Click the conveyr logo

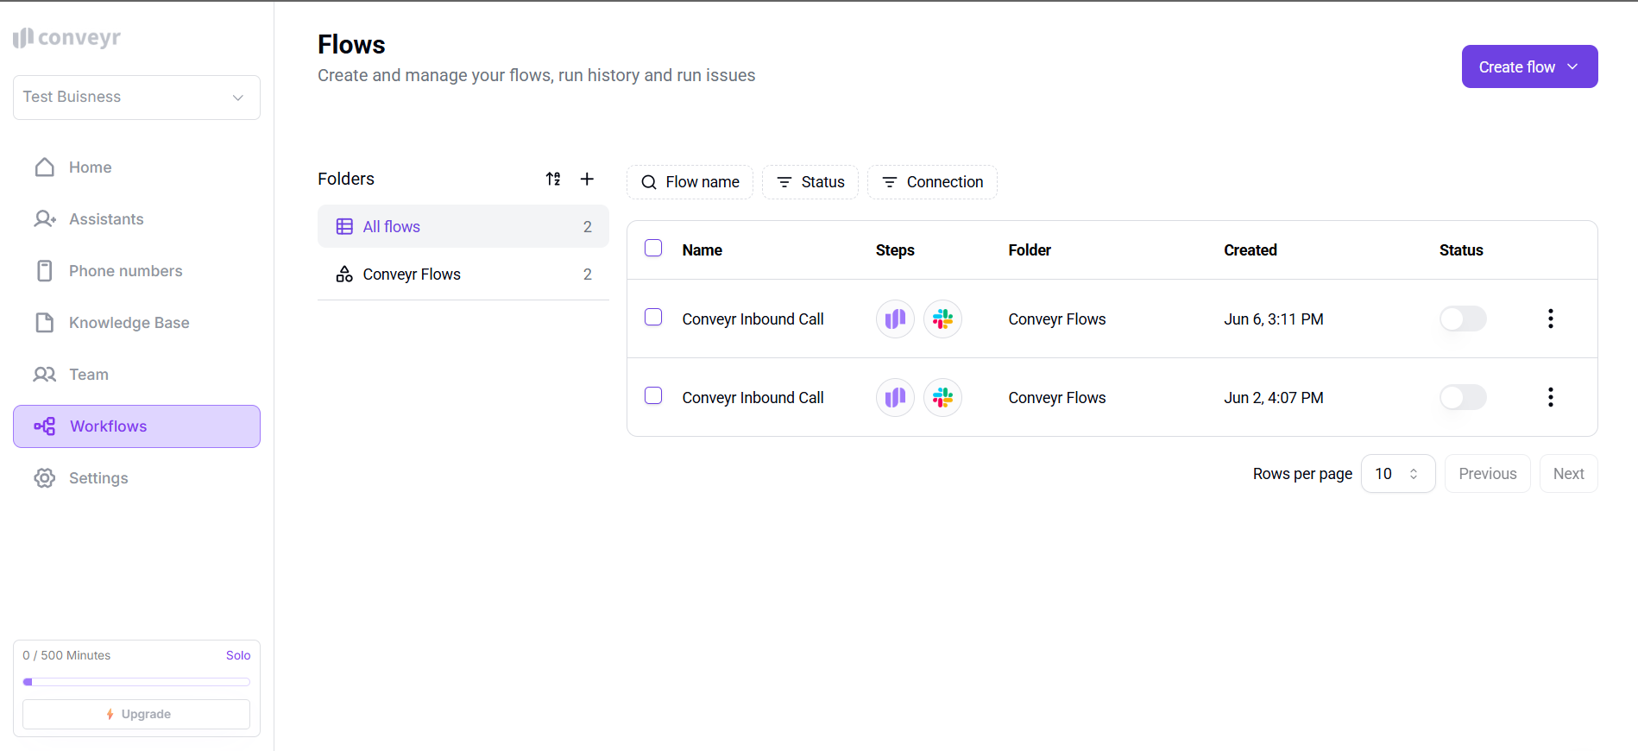[x=67, y=38]
